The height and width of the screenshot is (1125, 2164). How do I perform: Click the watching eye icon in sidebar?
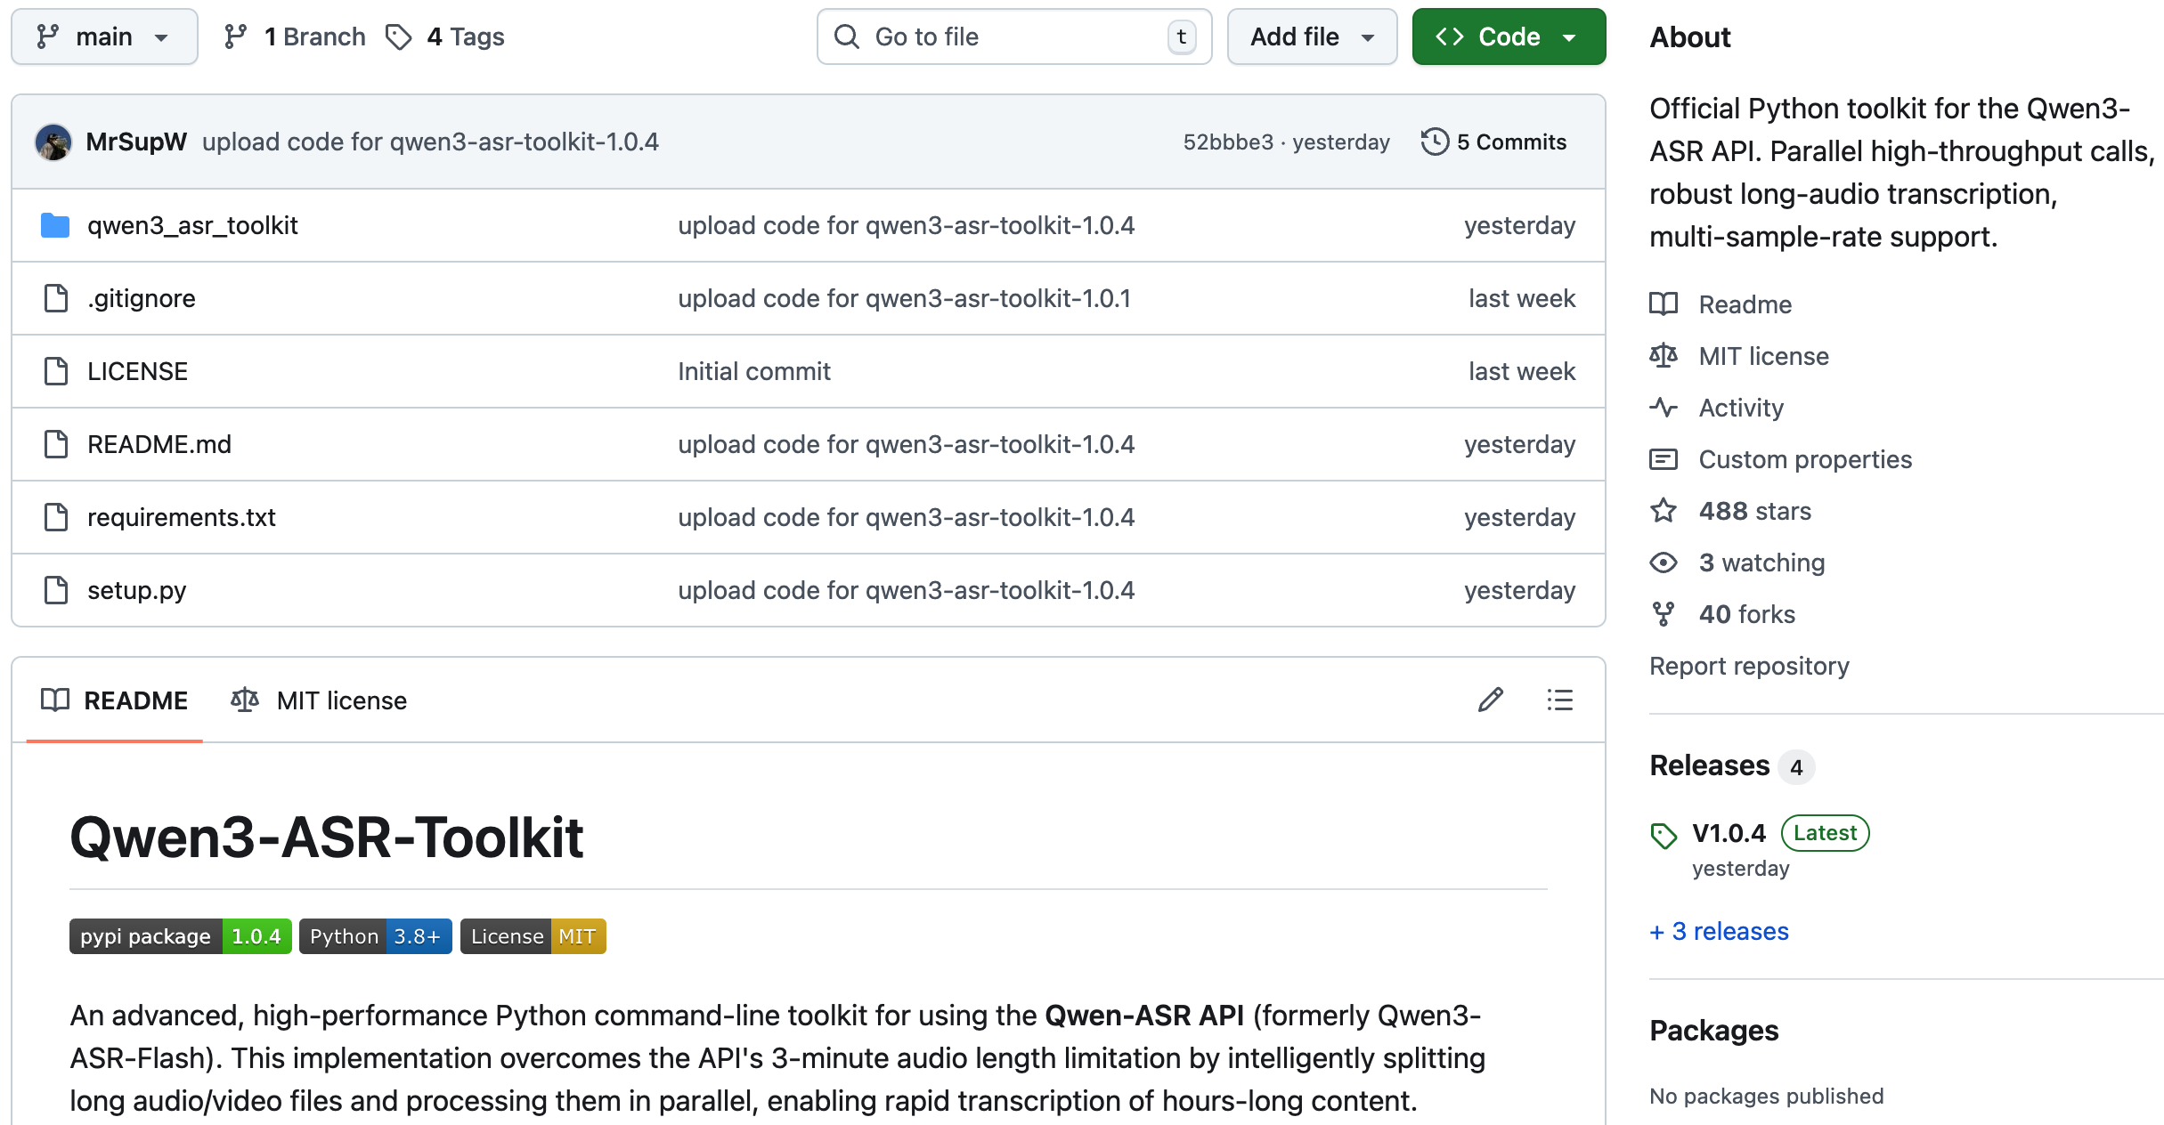(x=1664, y=562)
